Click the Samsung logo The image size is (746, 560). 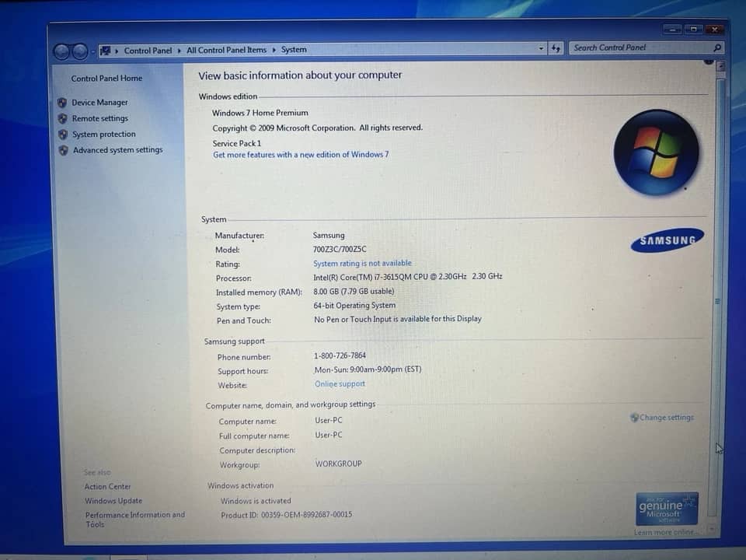pos(668,240)
